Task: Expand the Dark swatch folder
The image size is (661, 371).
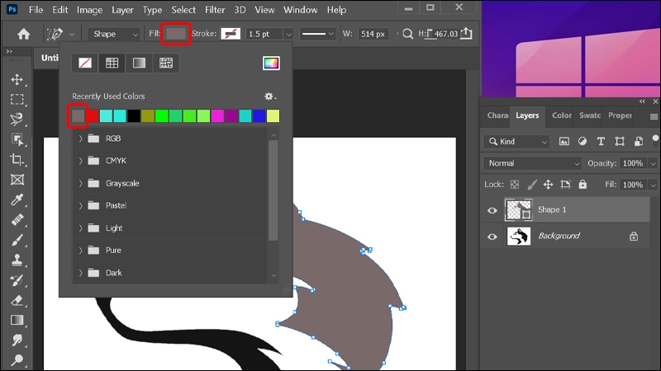Action: pyautogui.click(x=80, y=273)
